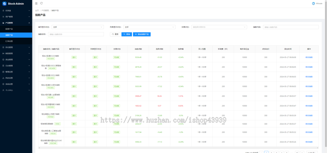Click 修改指数 for HSCARI row
This screenshot has height=153, width=327.
tap(309, 96)
